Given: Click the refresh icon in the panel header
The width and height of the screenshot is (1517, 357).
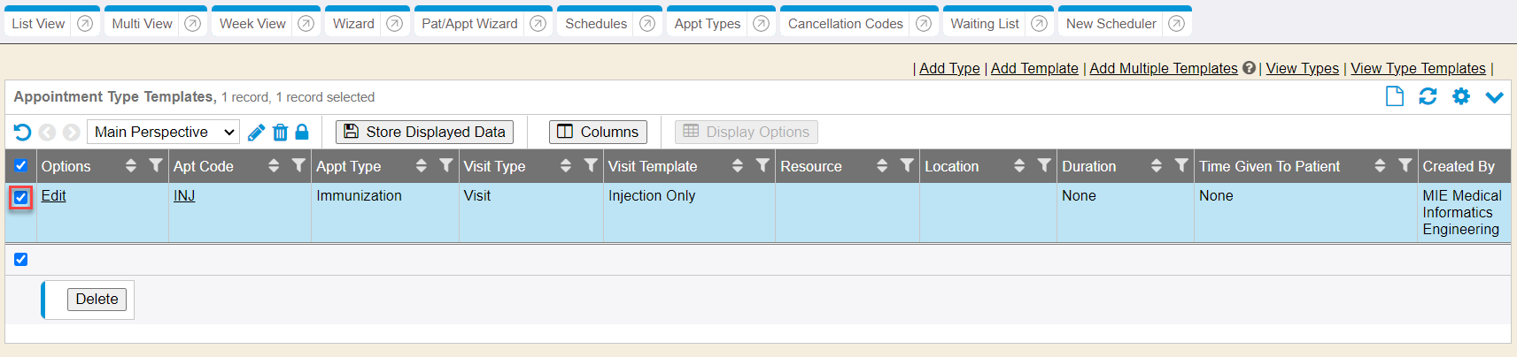Looking at the screenshot, I should (x=1428, y=96).
